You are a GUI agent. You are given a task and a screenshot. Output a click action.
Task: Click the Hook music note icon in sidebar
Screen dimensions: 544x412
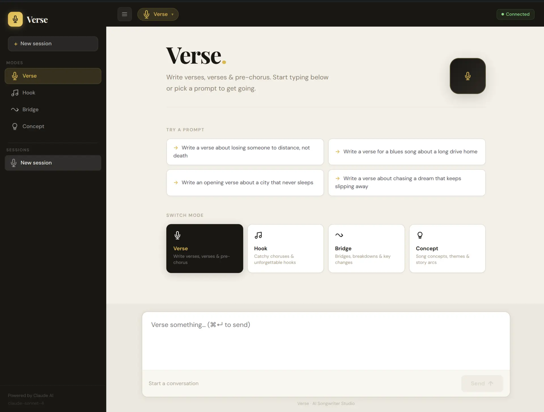click(15, 93)
